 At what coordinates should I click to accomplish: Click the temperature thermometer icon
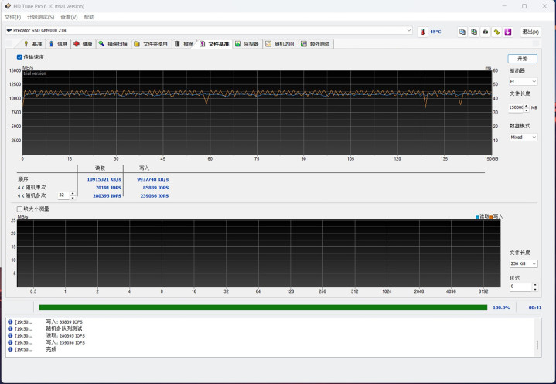coord(422,32)
